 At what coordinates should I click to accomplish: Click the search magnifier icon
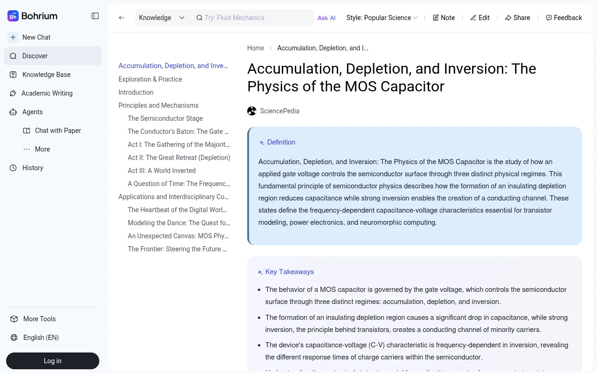pos(199,18)
